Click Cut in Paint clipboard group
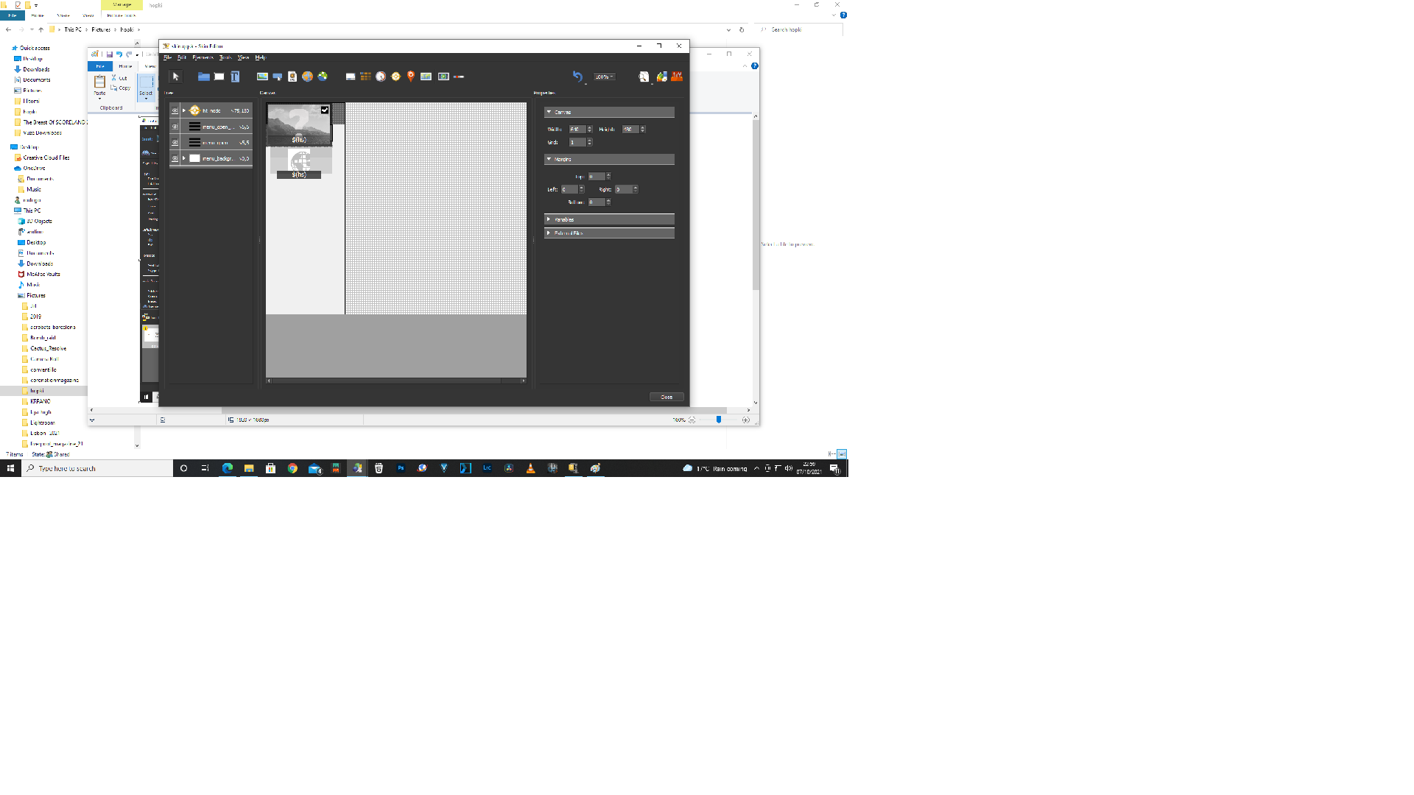 [119, 78]
